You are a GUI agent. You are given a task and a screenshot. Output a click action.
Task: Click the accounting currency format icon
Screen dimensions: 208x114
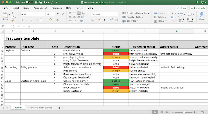(93, 20)
